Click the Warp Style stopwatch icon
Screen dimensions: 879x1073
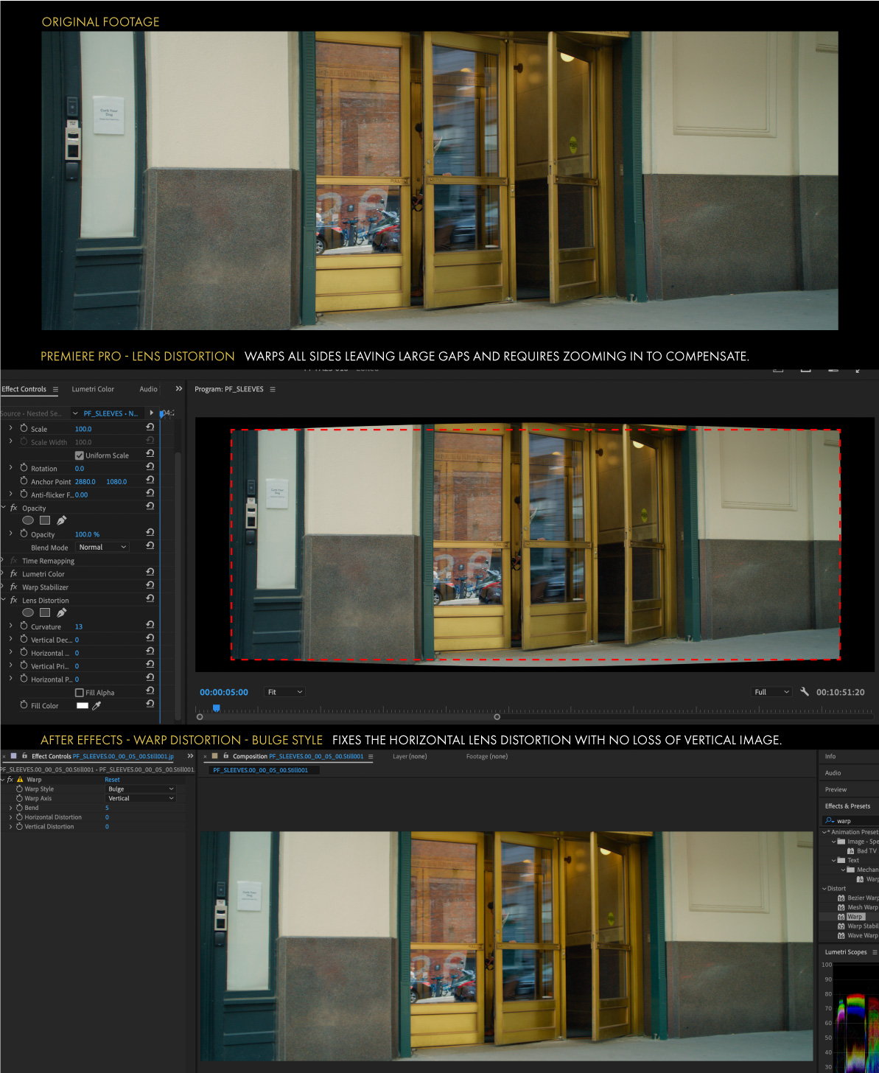click(x=19, y=789)
